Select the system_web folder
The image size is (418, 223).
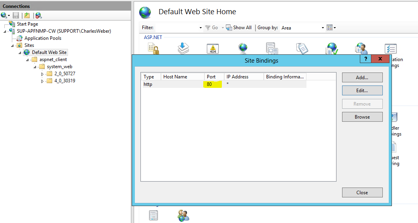coord(59,67)
